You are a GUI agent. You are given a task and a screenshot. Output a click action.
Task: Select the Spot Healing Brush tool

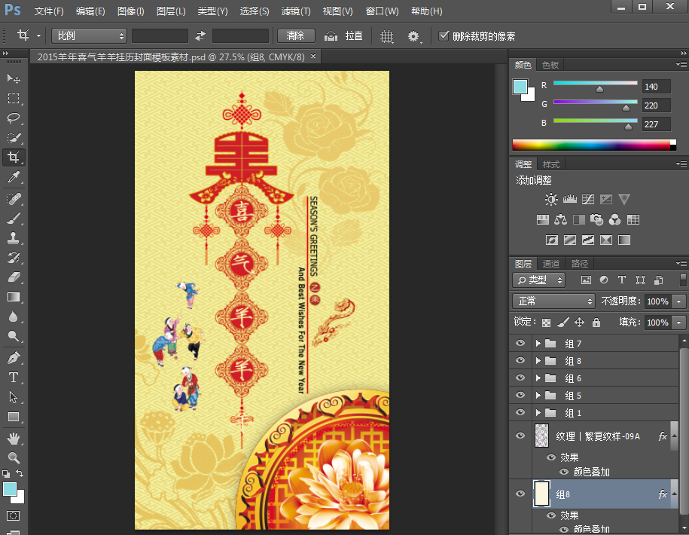click(14, 199)
